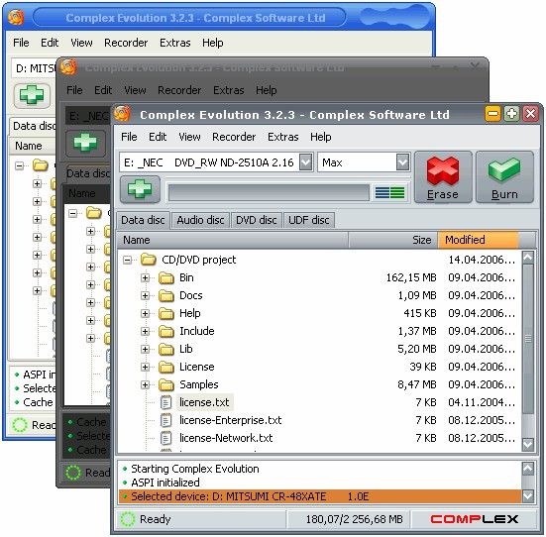Viewport: 546px width, 537px height.
Task: Select the Samples folder icon
Action: click(166, 384)
